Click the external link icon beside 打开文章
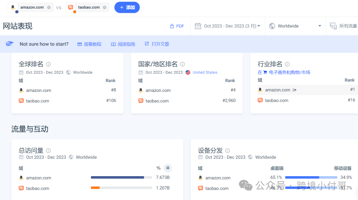The image size is (358, 200). (147, 44)
